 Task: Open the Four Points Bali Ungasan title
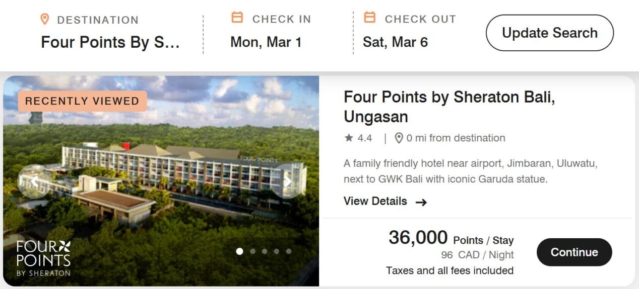click(449, 107)
